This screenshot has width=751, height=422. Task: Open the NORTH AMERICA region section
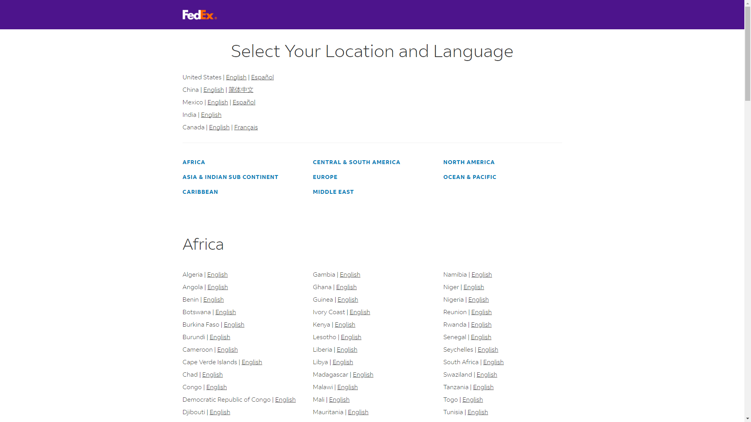click(x=469, y=162)
